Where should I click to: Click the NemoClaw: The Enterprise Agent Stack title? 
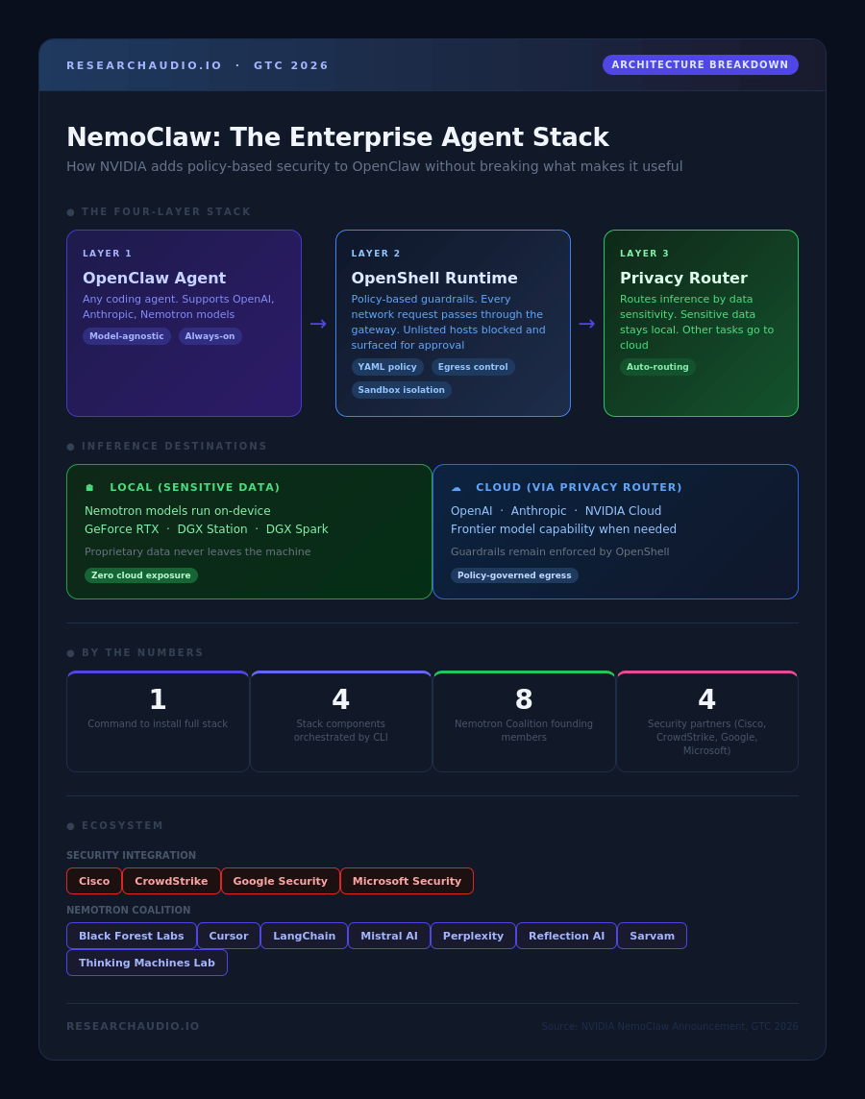click(338, 137)
